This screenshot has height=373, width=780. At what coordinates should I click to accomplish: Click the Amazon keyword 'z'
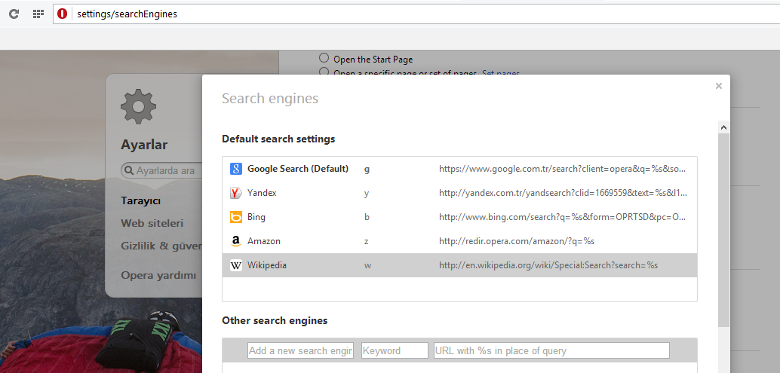(x=366, y=241)
